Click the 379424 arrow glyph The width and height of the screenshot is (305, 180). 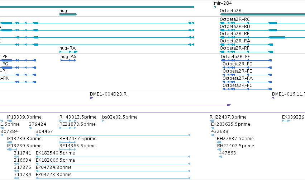click(x=30, y=128)
